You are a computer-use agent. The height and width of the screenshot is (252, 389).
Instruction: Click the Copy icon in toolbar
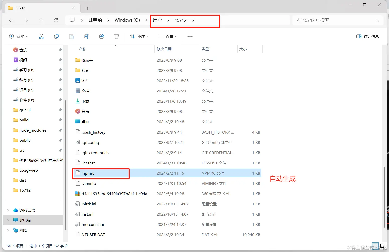point(56,36)
